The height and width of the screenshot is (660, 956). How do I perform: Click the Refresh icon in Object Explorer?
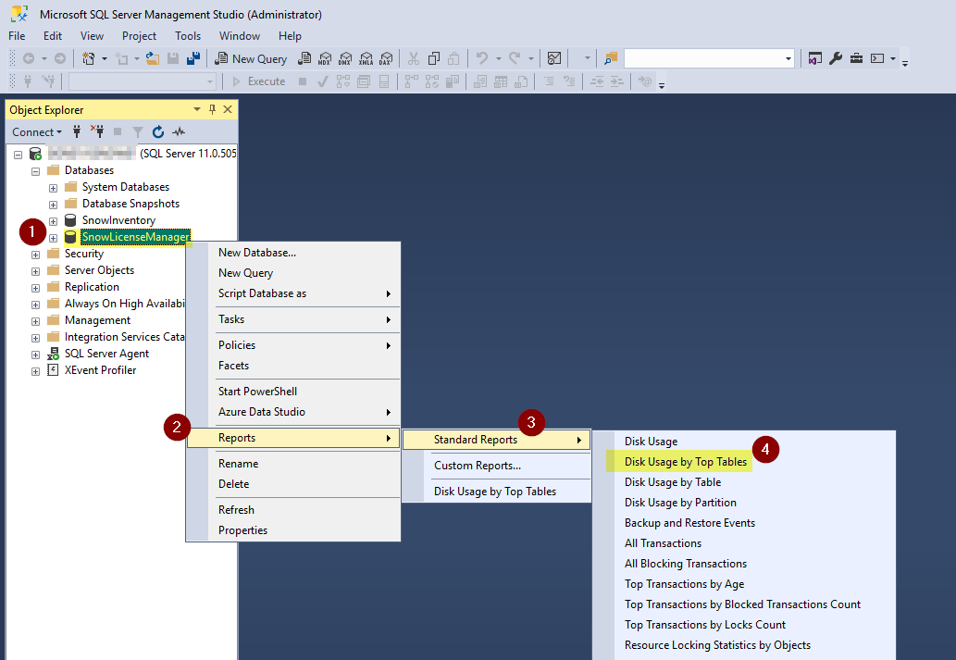coord(158,131)
